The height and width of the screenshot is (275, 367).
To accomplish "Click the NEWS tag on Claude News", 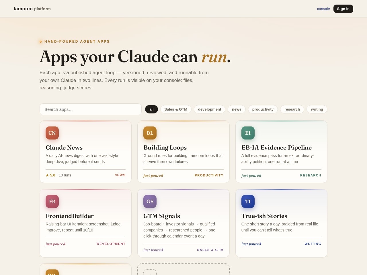I will point(120,175).
